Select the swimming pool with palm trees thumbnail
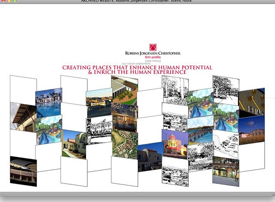Viewport: 275px width, 202px height. (49, 103)
